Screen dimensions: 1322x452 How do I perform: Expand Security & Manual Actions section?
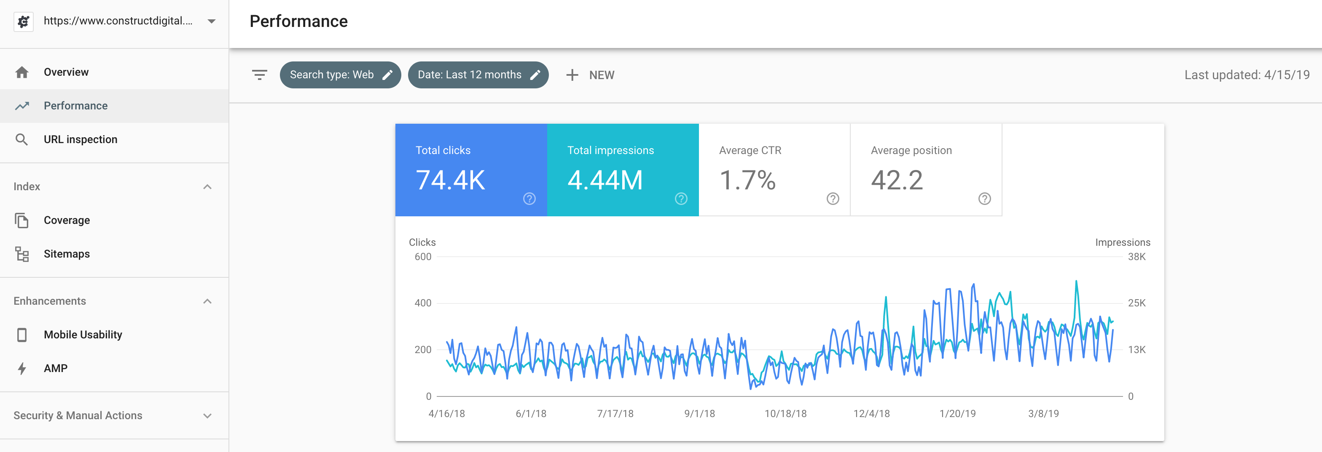tap(207, 416)
